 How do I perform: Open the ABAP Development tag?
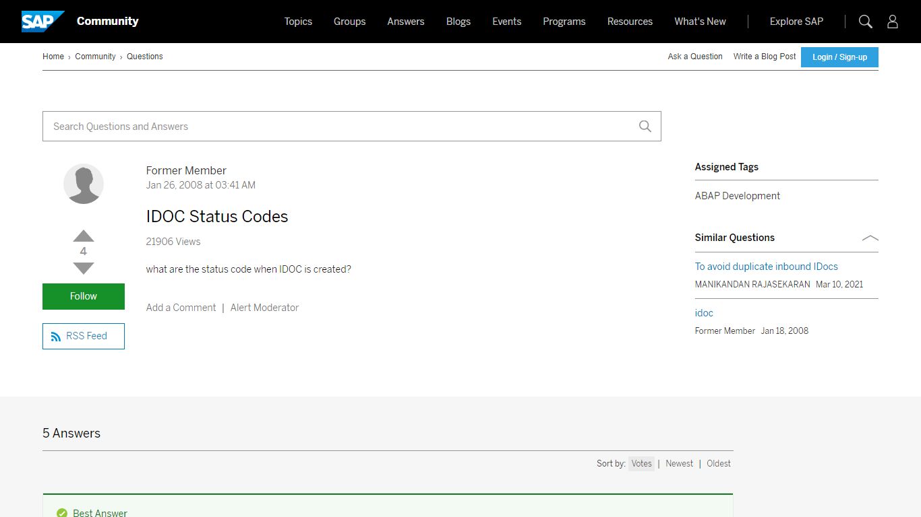(738, 196)
